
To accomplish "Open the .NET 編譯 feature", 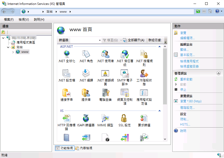I will [x=86, y=76].
